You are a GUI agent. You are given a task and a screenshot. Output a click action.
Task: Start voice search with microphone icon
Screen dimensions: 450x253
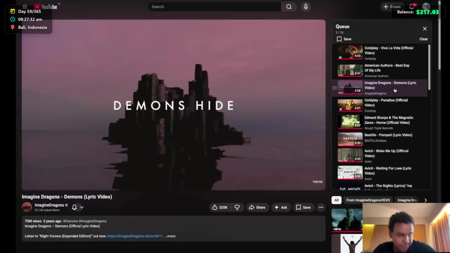306,7
